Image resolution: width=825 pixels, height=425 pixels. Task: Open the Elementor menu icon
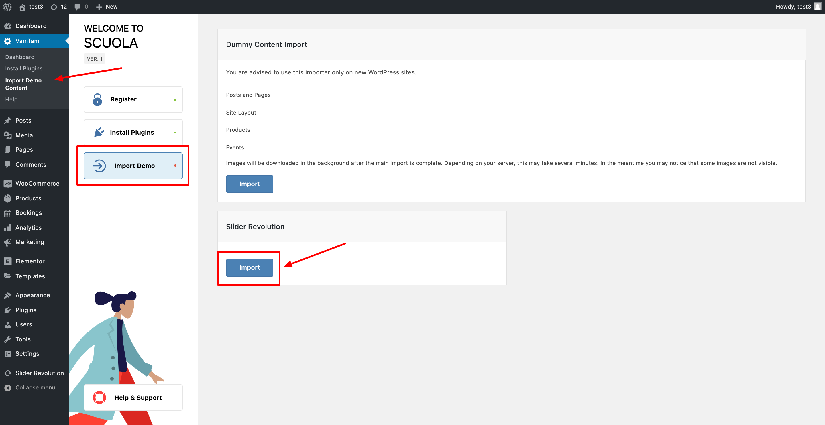click(x=8, y=261)
